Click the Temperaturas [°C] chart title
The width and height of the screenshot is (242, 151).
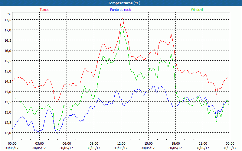[x=124, y=3]
